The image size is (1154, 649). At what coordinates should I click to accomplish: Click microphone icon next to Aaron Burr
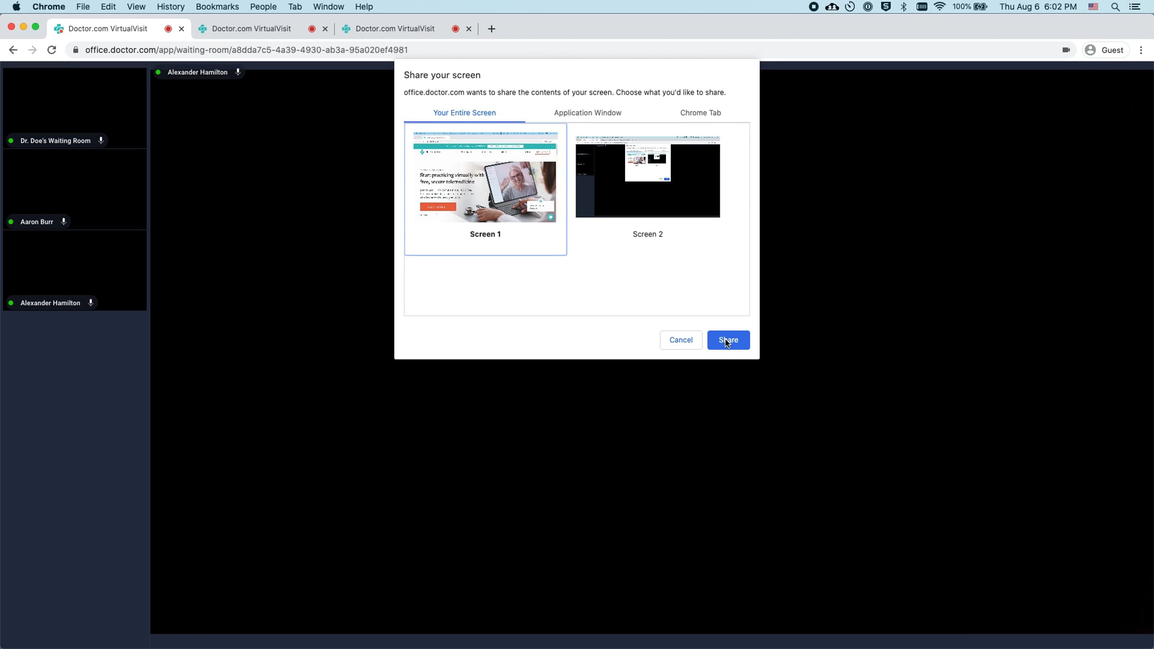[63, 222]
